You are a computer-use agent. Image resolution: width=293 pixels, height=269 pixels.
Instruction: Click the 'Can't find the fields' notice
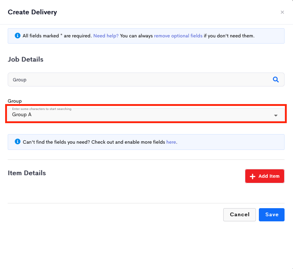[146, 142]
